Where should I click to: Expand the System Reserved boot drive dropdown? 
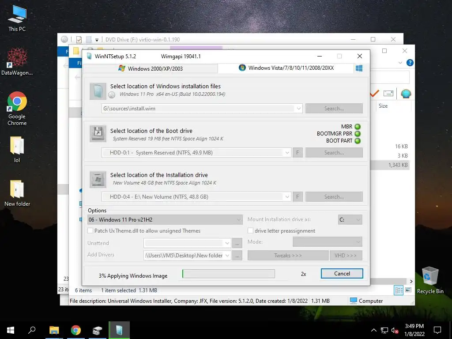point(287,153)
